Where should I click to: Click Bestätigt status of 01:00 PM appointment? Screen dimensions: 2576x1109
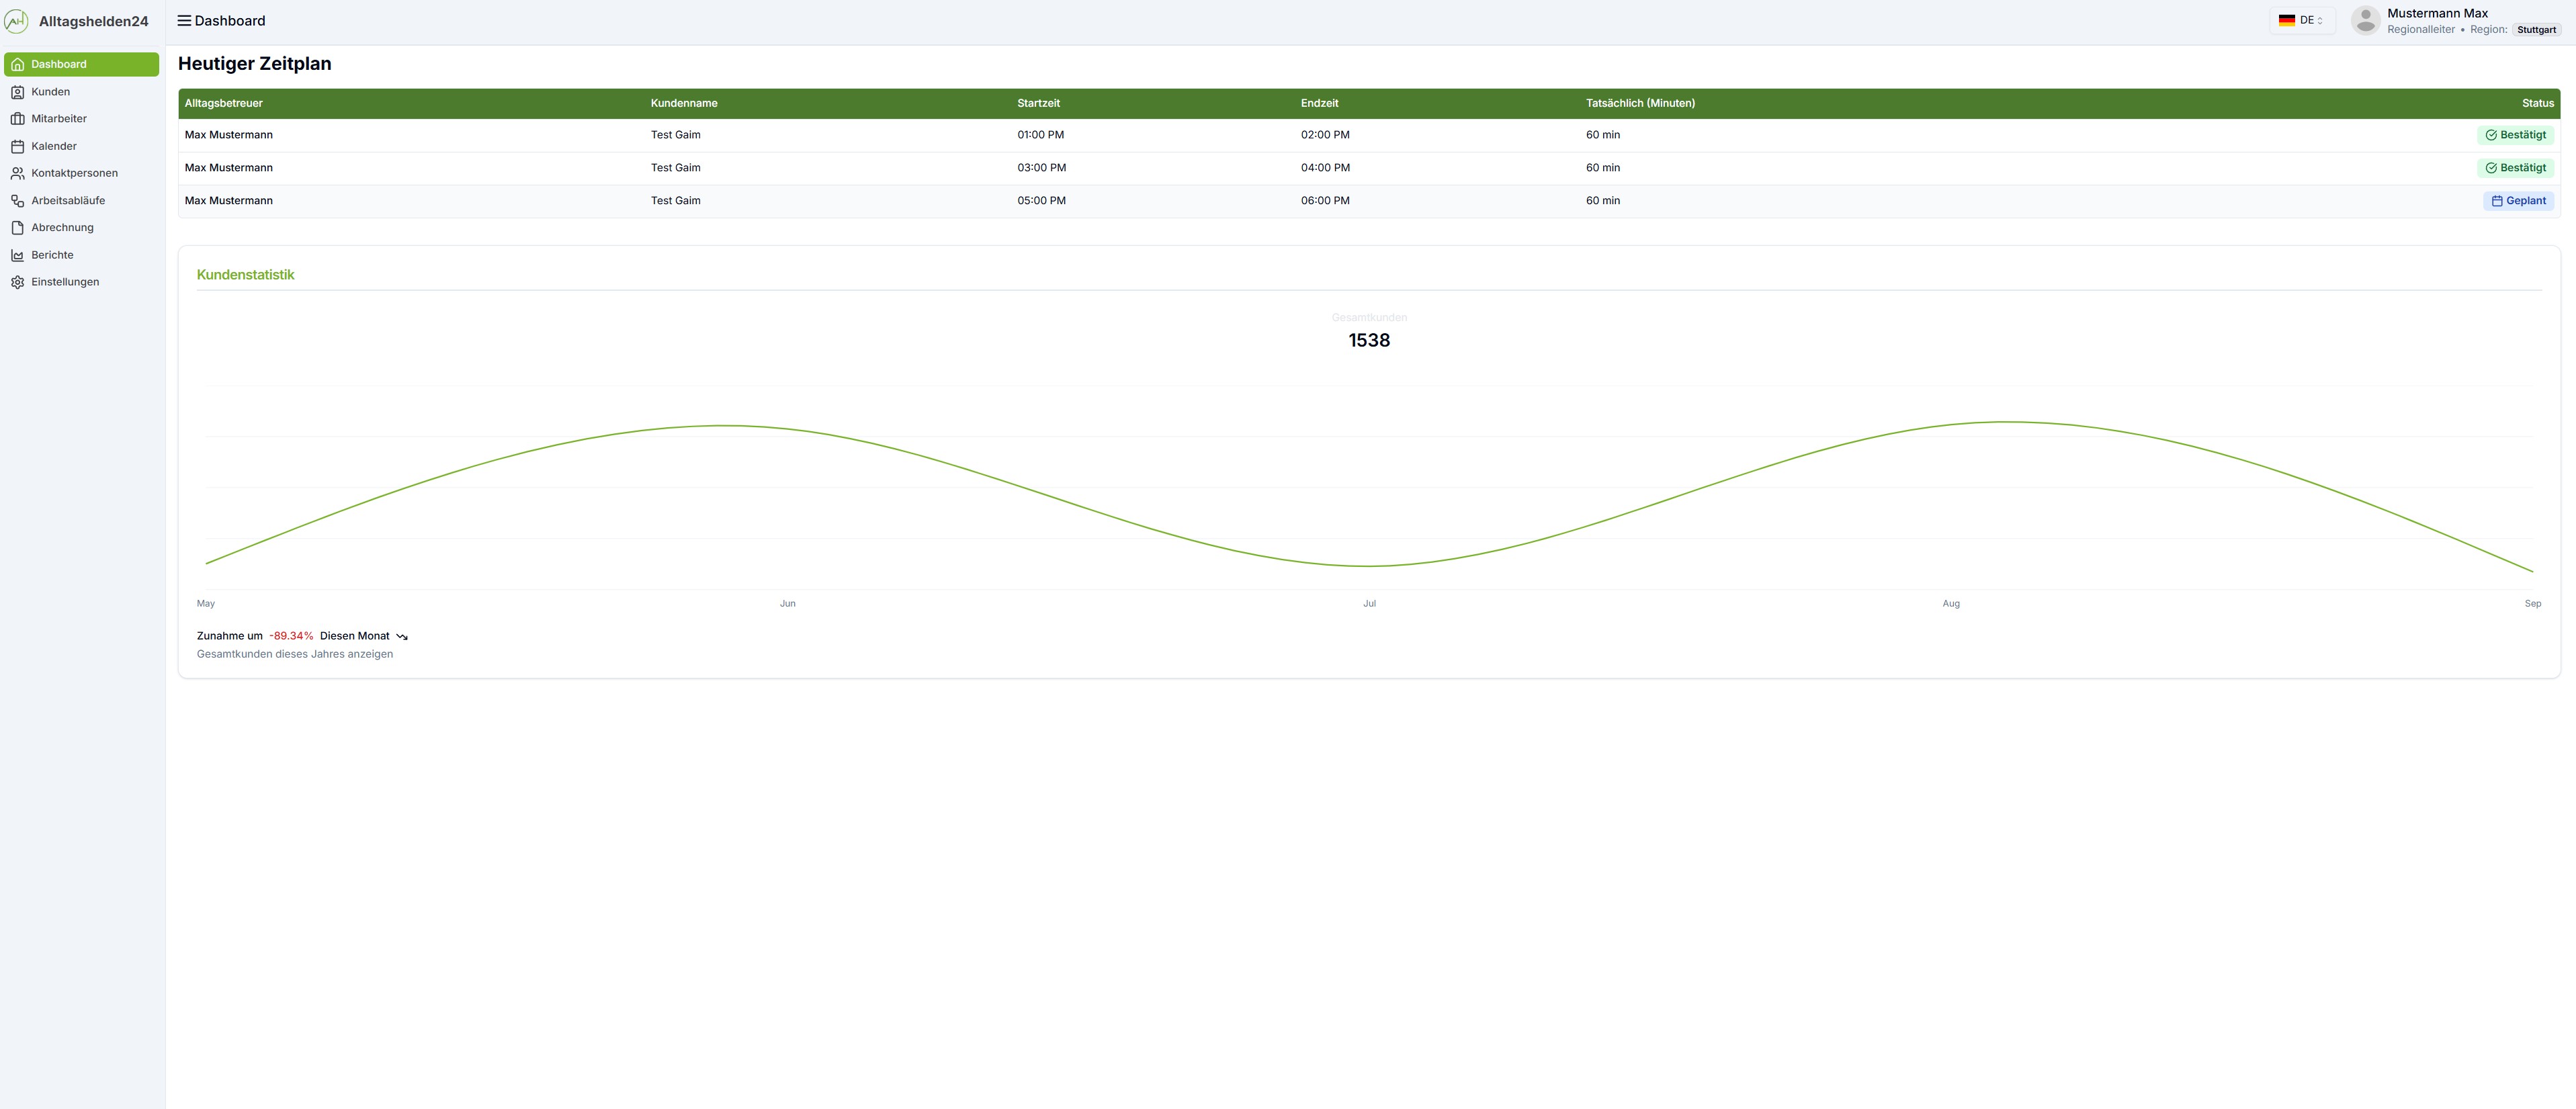coord(2515,135)
